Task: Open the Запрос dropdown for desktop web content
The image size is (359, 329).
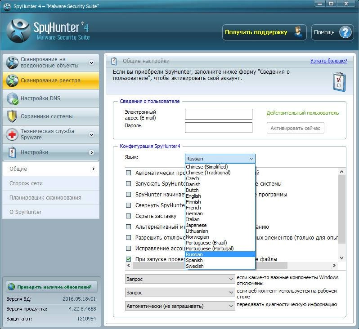Action: point(180,293)
